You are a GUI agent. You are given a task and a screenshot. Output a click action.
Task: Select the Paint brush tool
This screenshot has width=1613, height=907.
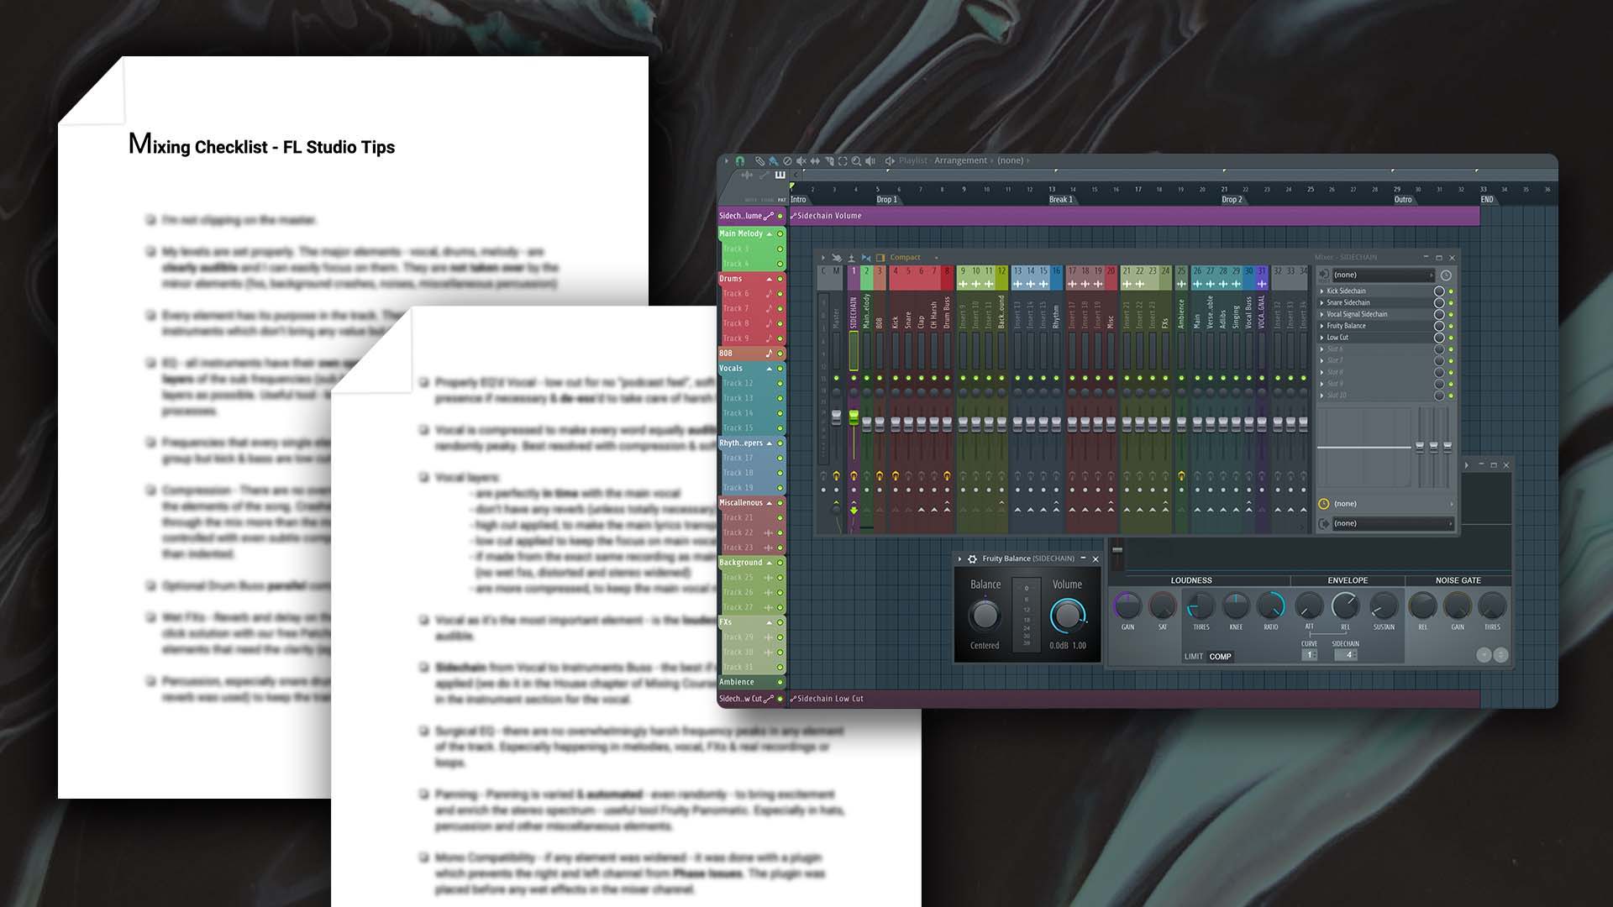773,160
